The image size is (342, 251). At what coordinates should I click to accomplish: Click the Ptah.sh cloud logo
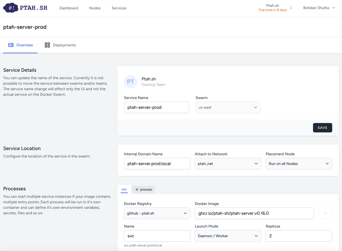11,8
